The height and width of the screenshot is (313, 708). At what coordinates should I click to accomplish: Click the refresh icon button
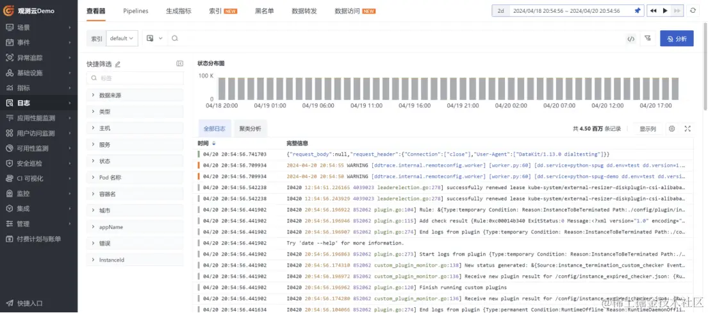click(x=693, y=11)
